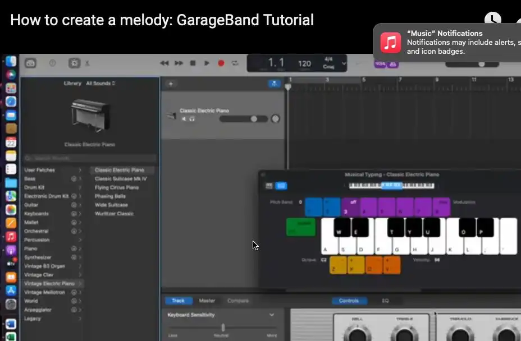This screenshot has height=341, width=521.
Task: Expand the Drum Kit category
Action: click(53, 187)
